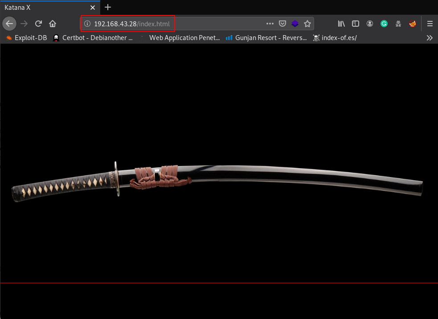Image resolution: width=438 pixels, height=319 pixels.
Task: Open the hamburger application menu
Action: (x=430, y=24)
